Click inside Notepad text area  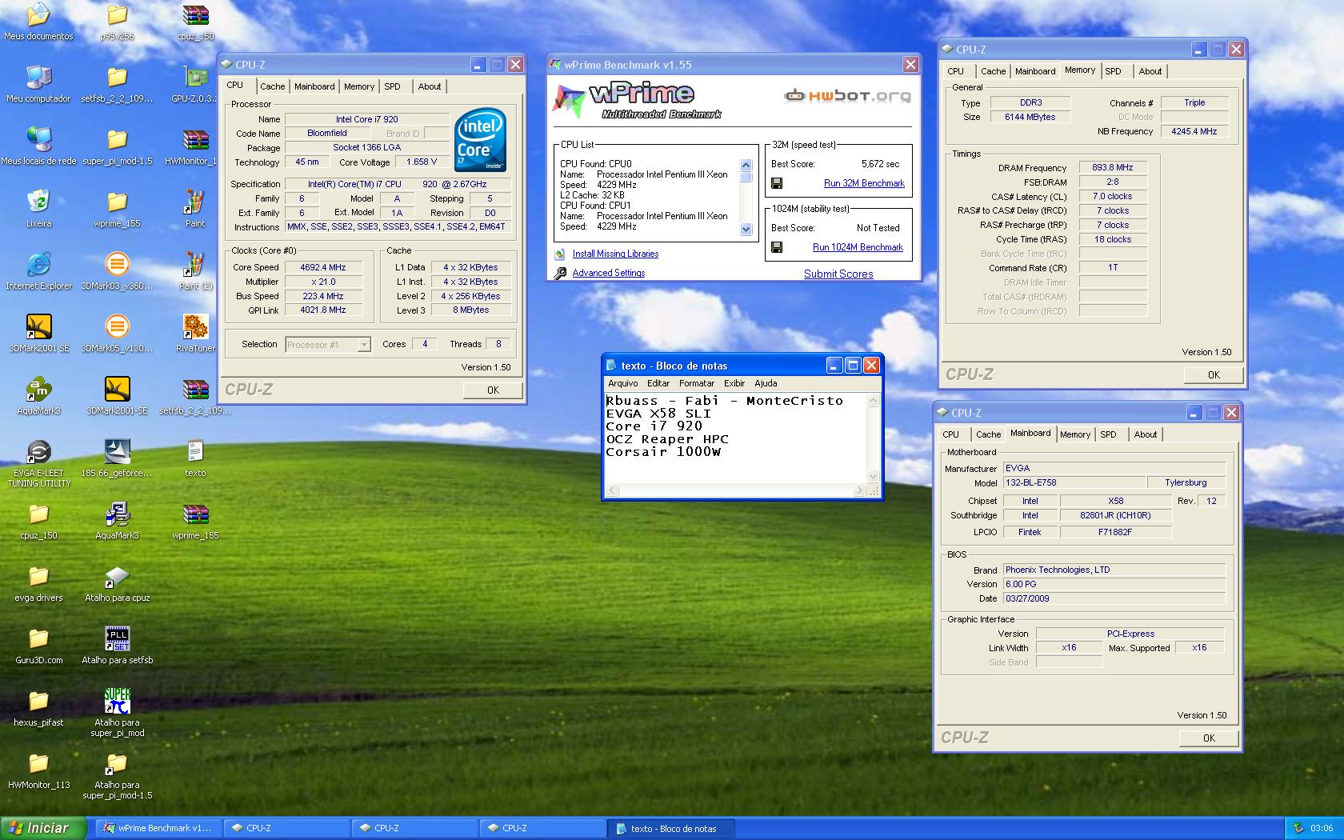tap(734, 438)
